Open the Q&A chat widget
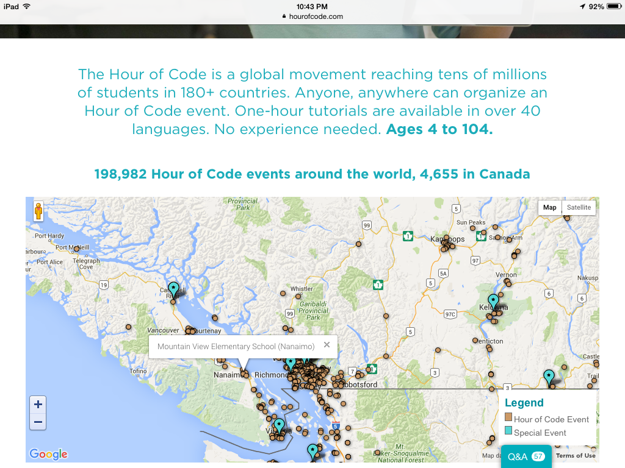Screen dimensions: 625x468 tap(526, 456)
